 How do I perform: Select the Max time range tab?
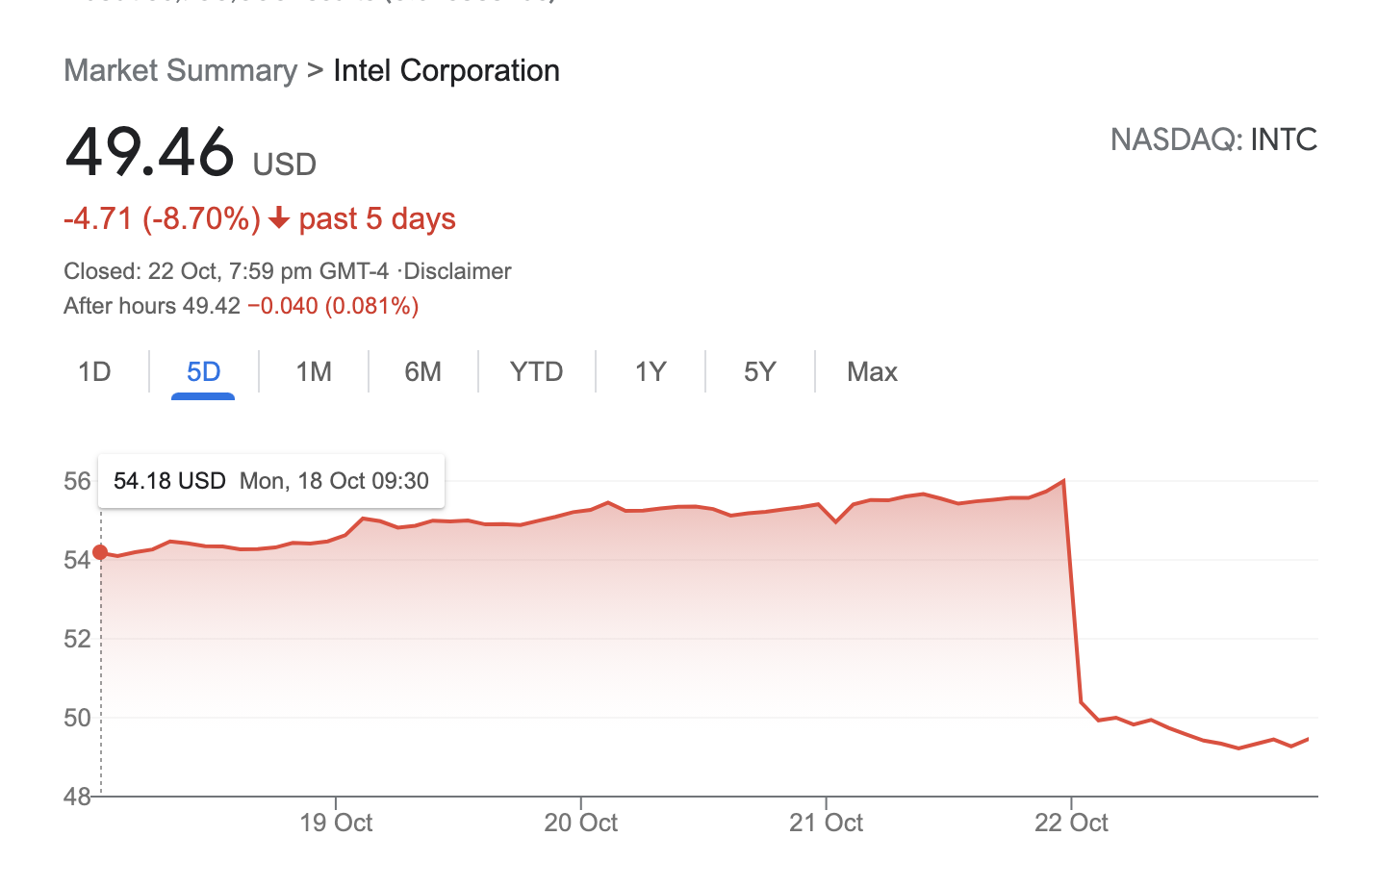coord(872,372)
